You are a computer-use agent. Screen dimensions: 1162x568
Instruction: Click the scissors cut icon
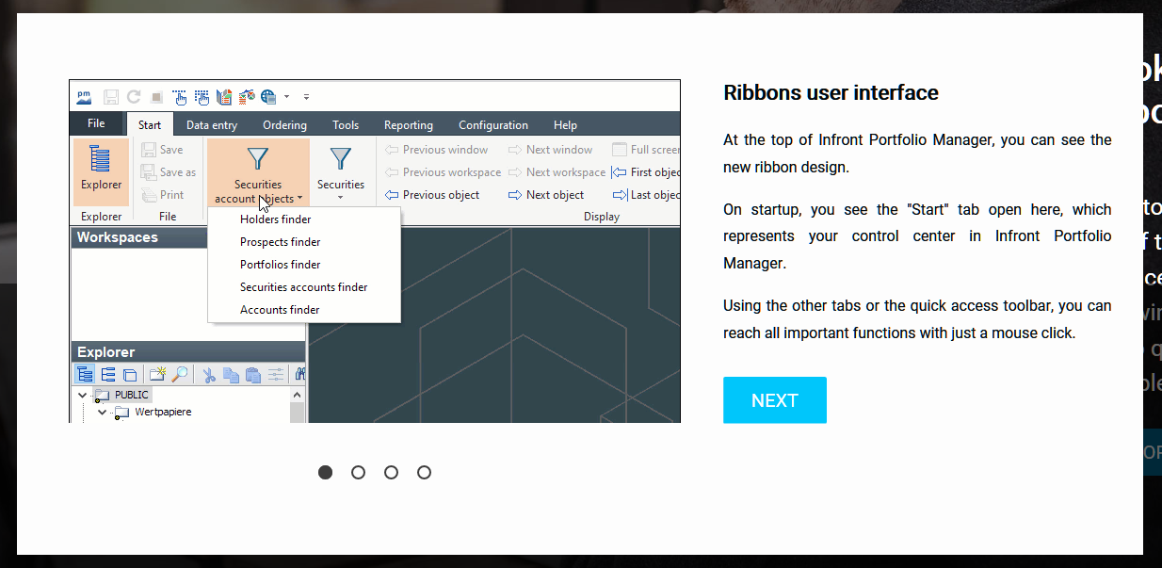click(x=209, y=375)
